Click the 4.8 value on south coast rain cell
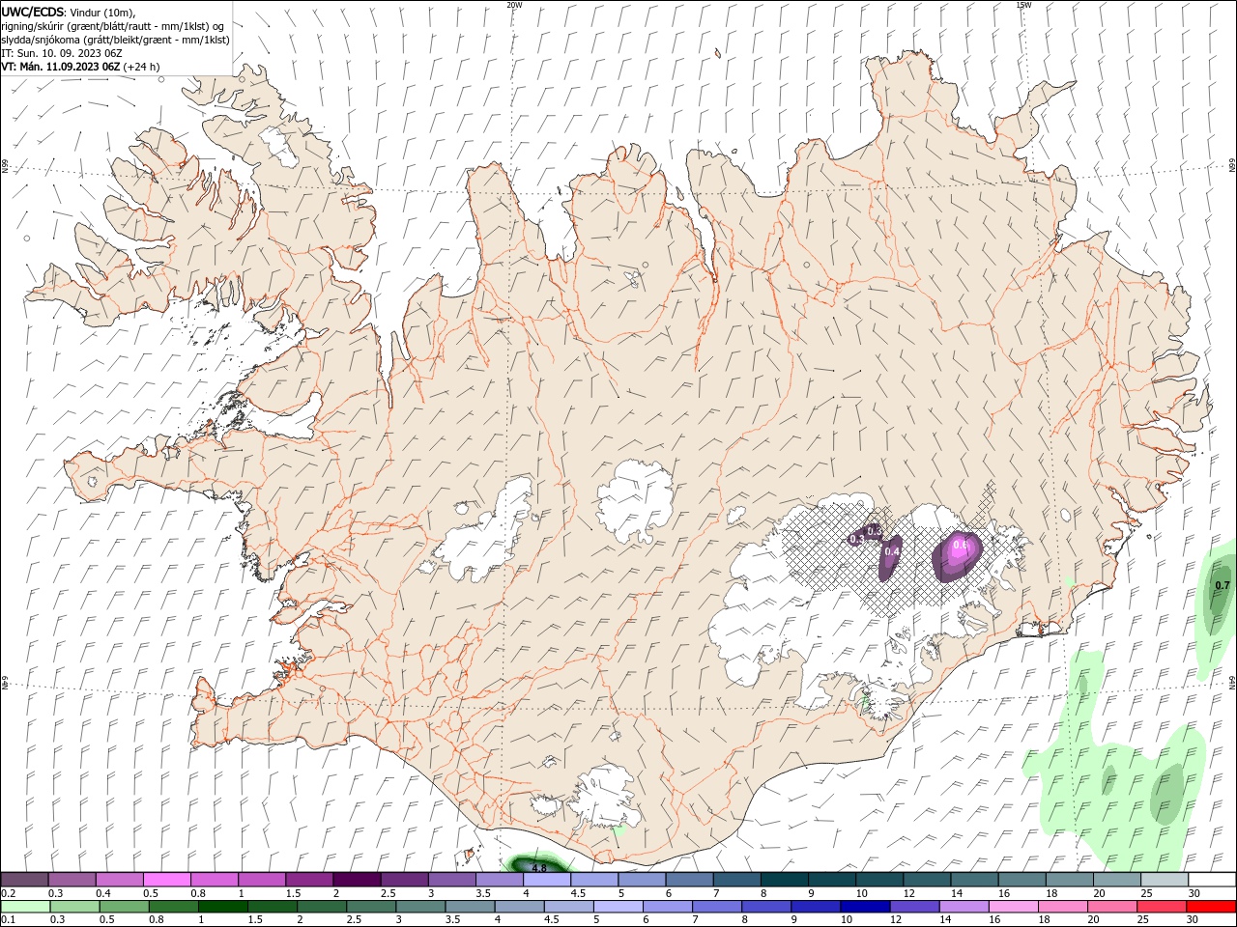This screenshot has width=1237, height=927. tap(539, 868)
